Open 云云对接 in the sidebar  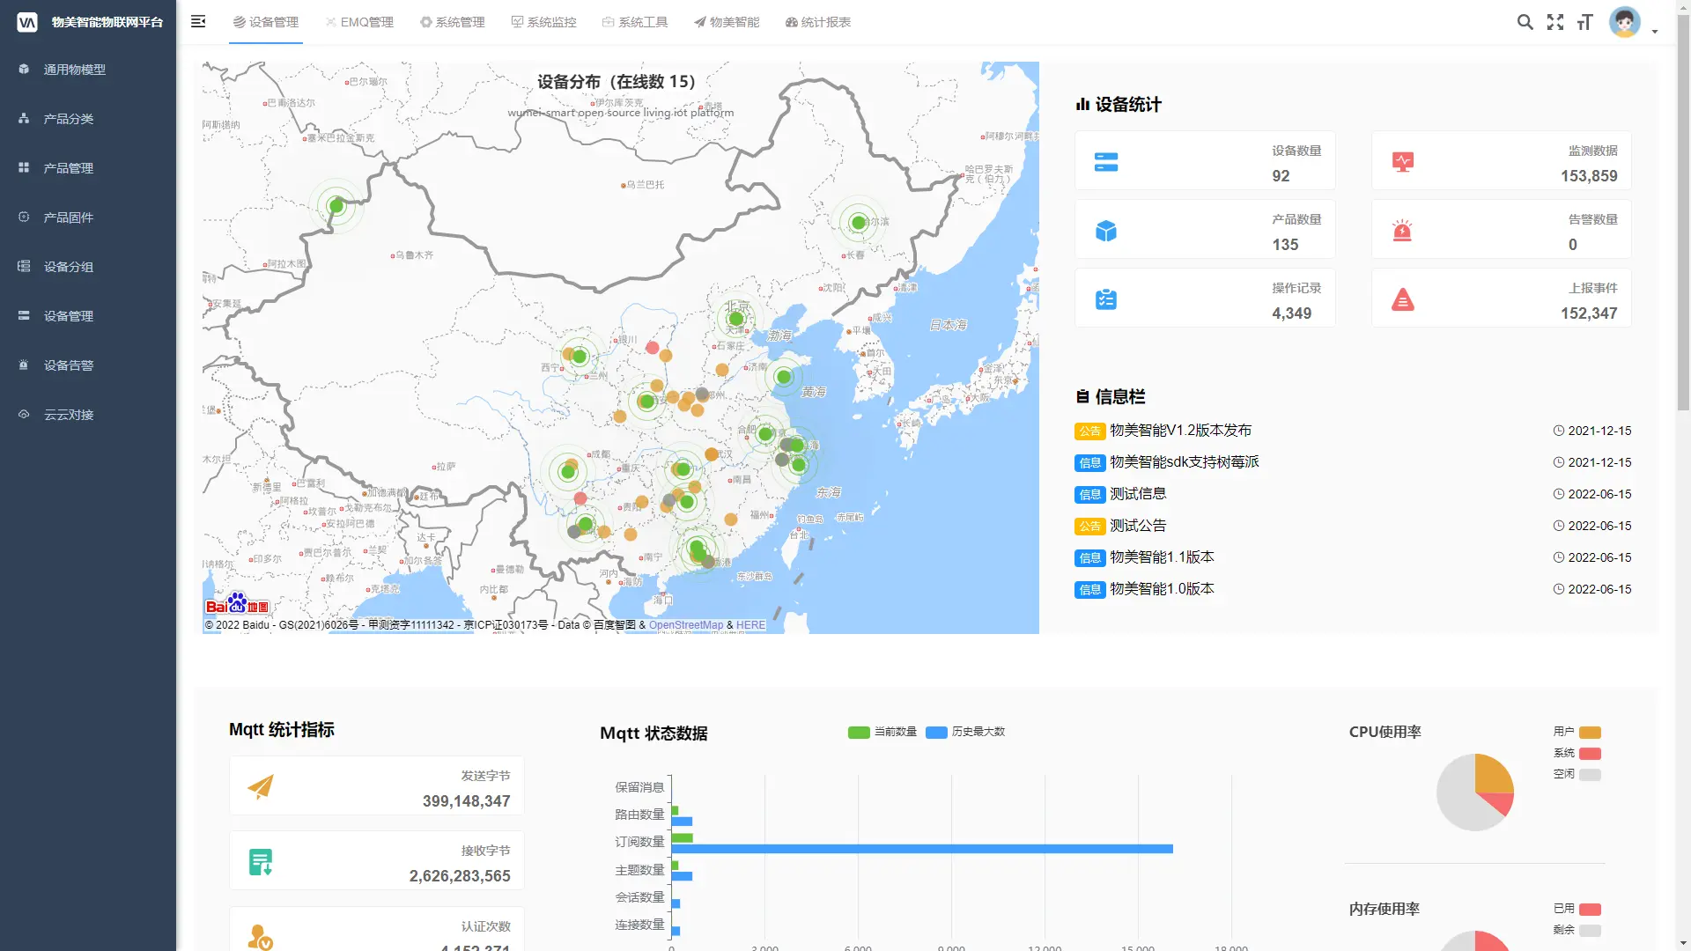(70, 415)
